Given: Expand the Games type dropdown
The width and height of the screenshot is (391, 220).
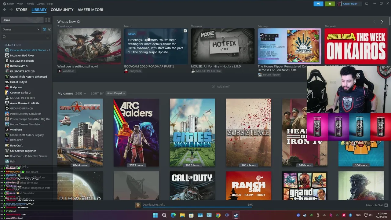Looking at the screenshot, I should (21, 29).
